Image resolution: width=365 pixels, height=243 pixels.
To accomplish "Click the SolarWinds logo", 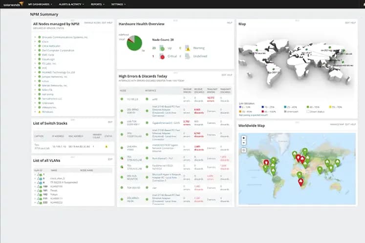I will 13,4.
